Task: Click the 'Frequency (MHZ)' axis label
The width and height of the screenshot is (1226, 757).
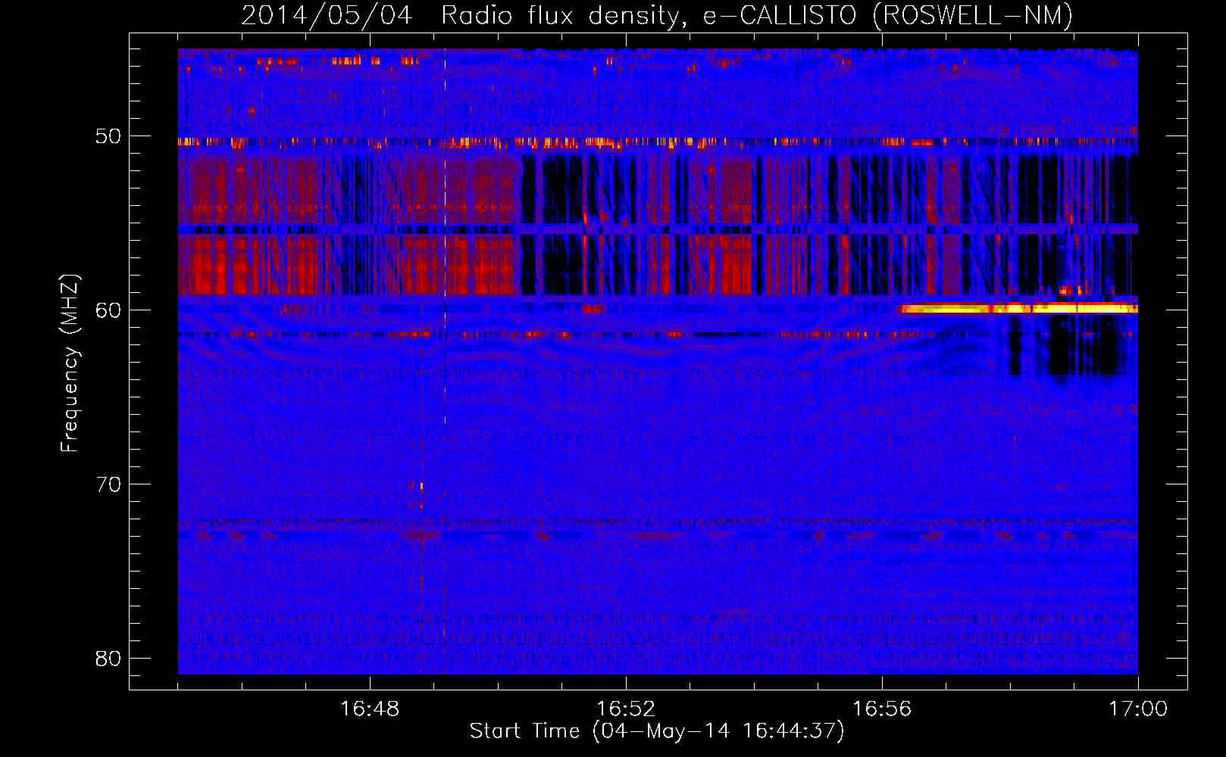Action: [70, 363]
